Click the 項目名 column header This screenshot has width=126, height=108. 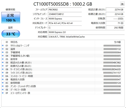coord(14,42)
